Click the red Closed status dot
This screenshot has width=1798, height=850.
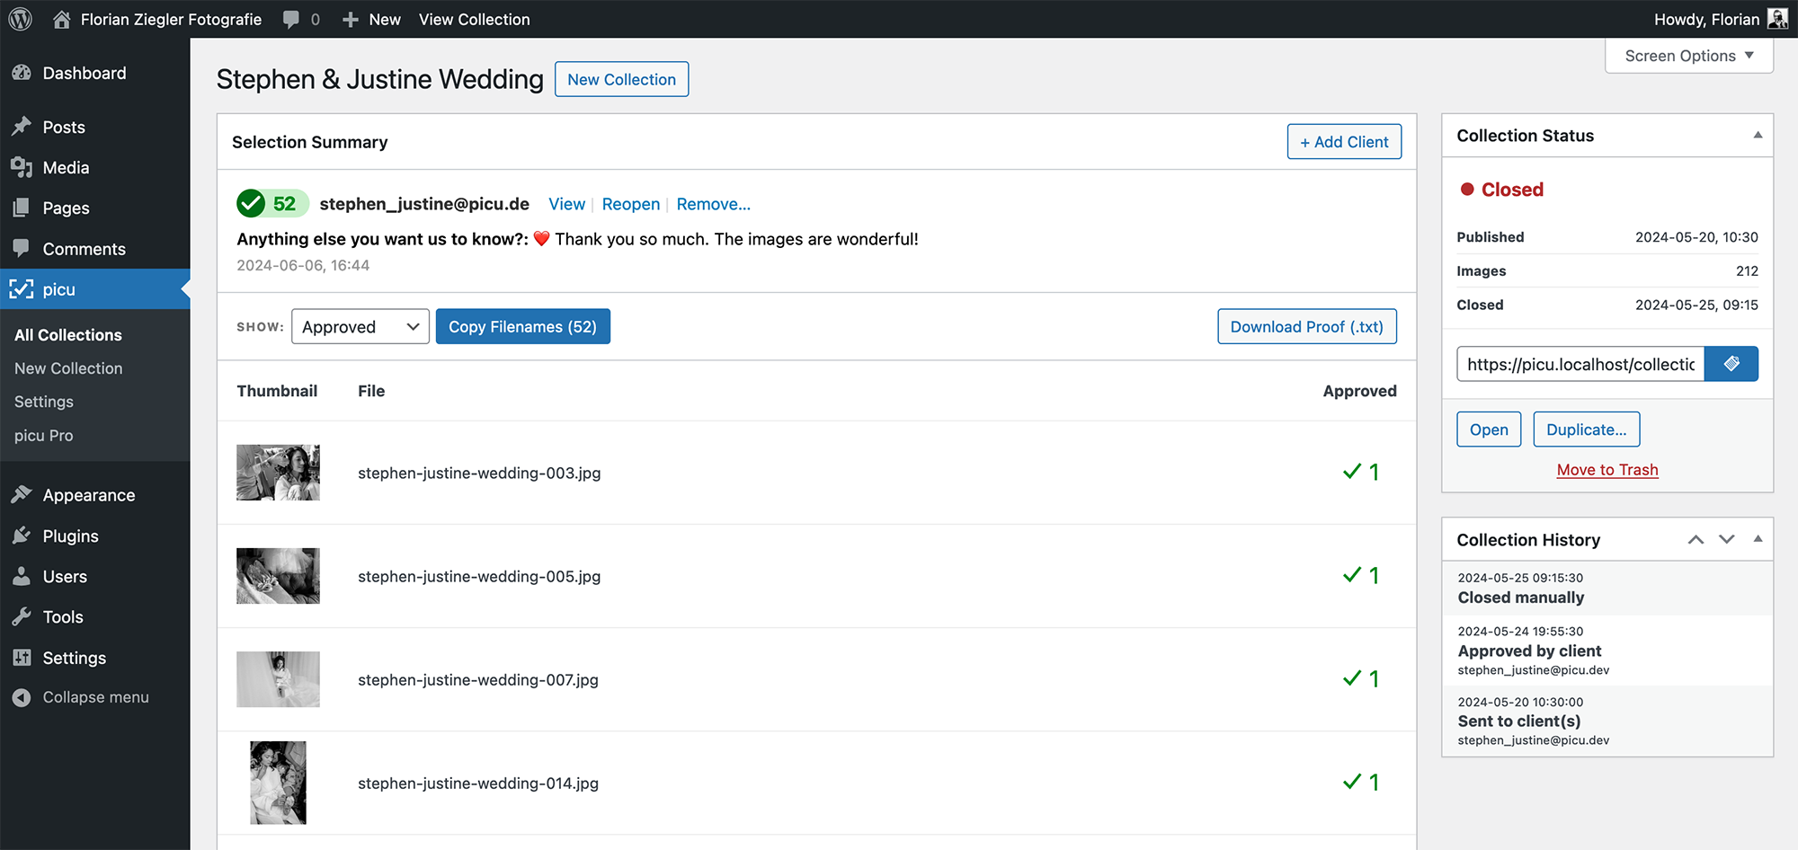1467,190
